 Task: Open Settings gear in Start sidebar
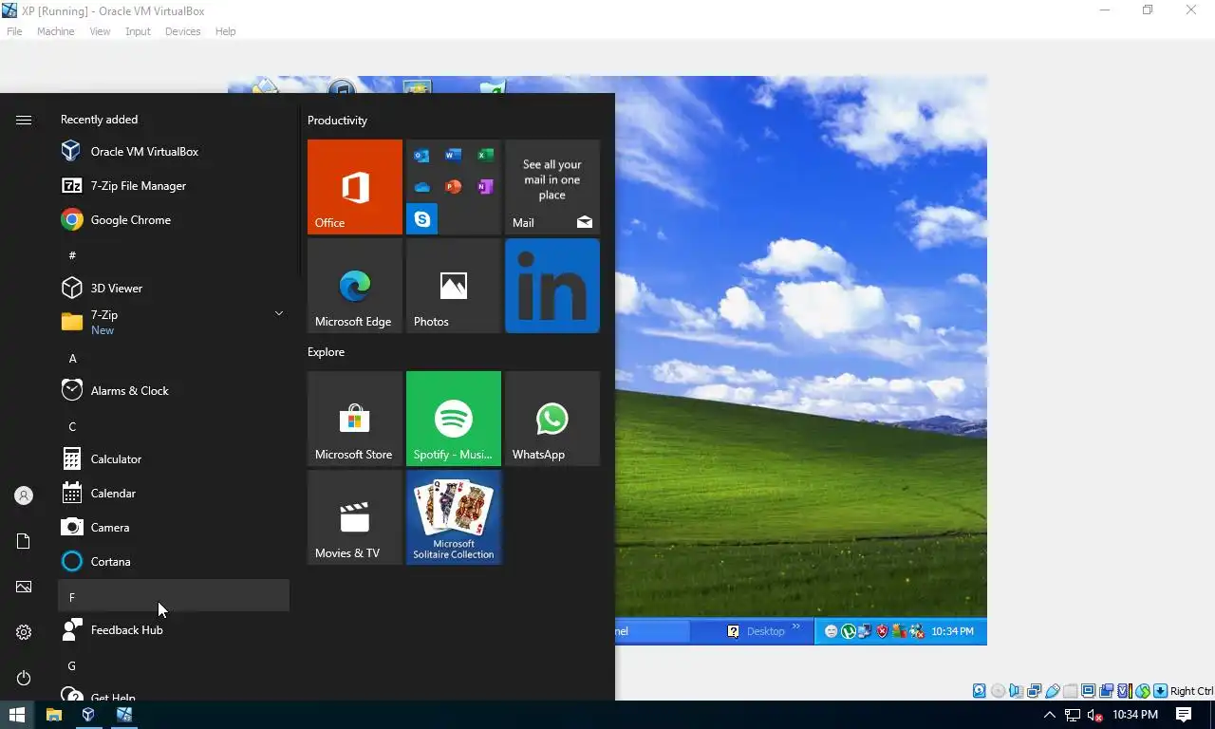(24, 632)
